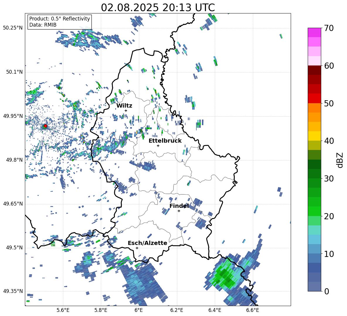This screenshot has width=347, height=316.
Task: Click the Ettelbruck city label
Action: pyautogui.click(x=165, y=141)
